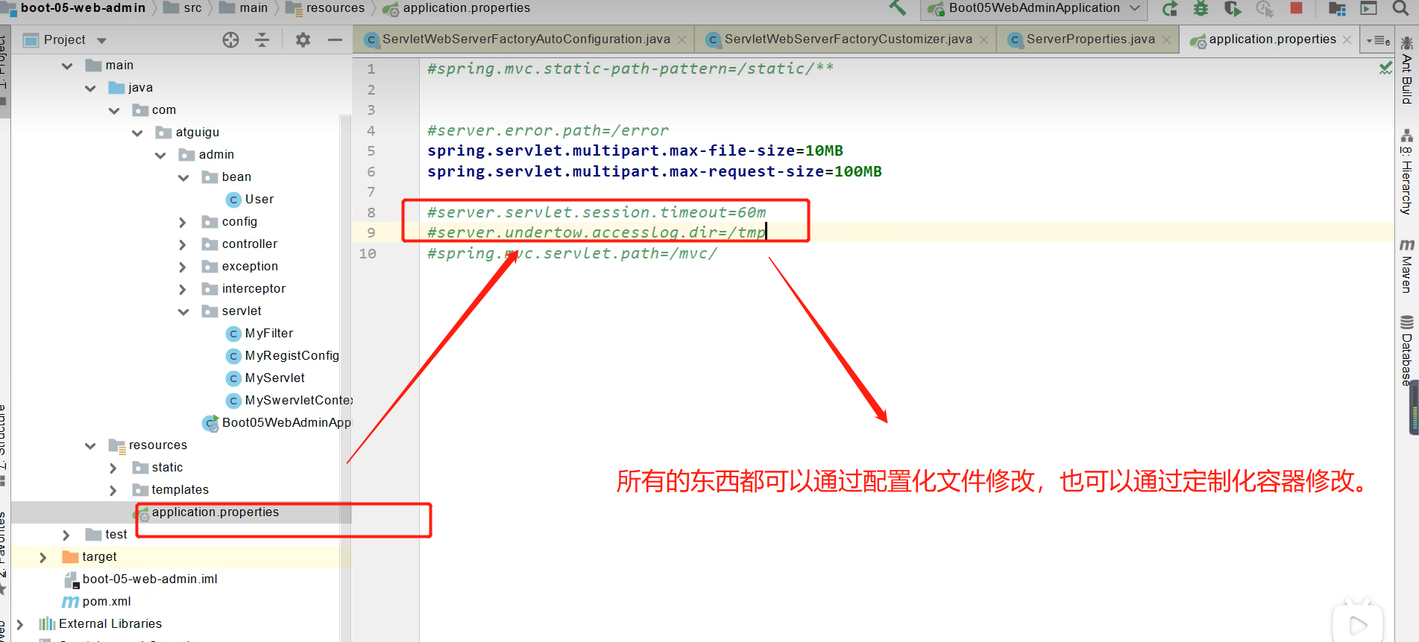Run with coverage shield icon
1419x642 pixels.
coord(1233,8)
